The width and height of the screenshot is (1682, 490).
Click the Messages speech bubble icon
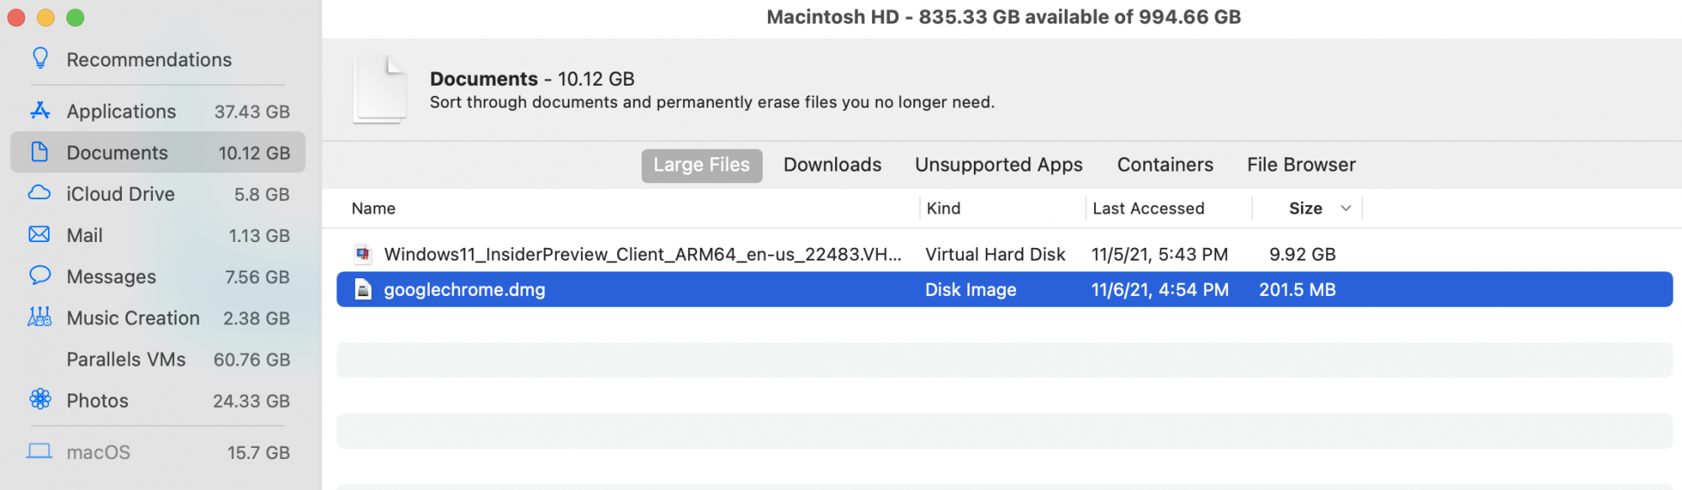point(40,276)
